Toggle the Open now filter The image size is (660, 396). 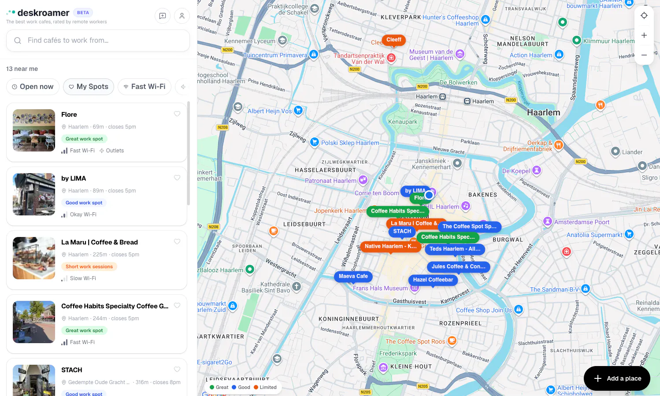[33, 87]
